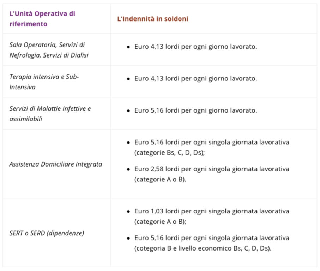Click 'Euro 5,16 lordi' in the SERT row
The image size is (320, 271).
157,238
